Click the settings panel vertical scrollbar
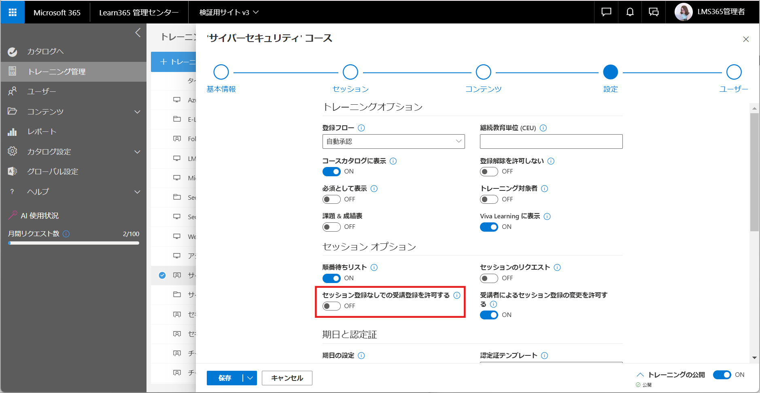 (754, 172)
